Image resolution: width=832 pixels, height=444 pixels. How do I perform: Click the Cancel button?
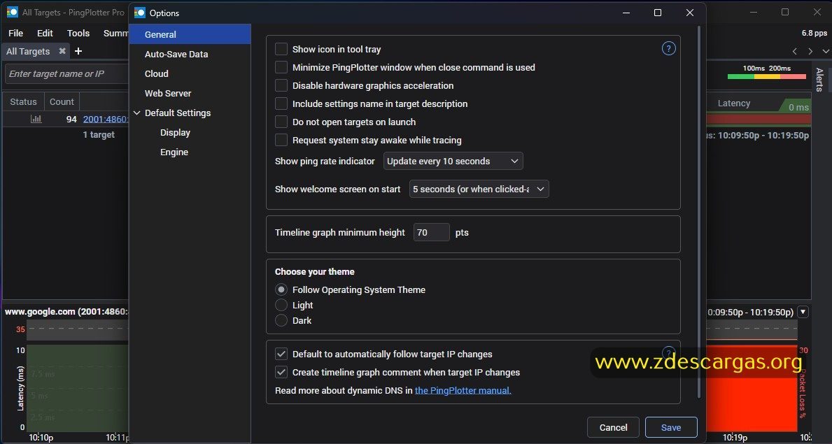pos(614,427)
